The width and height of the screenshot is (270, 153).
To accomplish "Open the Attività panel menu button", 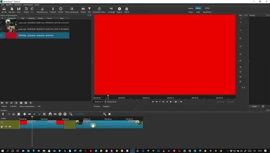I will (x=263, y=106).
